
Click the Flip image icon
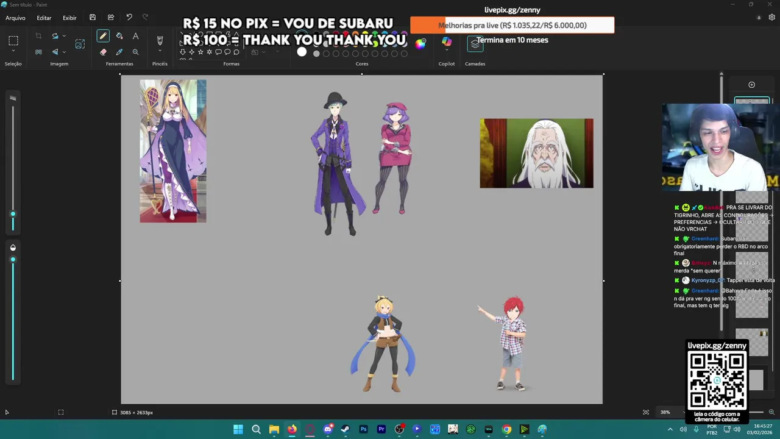click(55, 52)
